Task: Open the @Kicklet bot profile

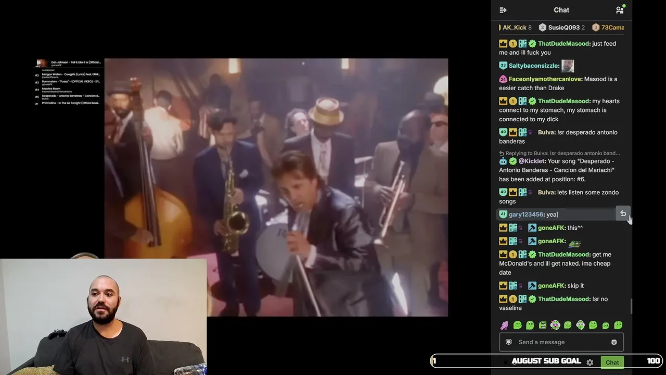Action: pyautogui.click(x=532, y=161)
